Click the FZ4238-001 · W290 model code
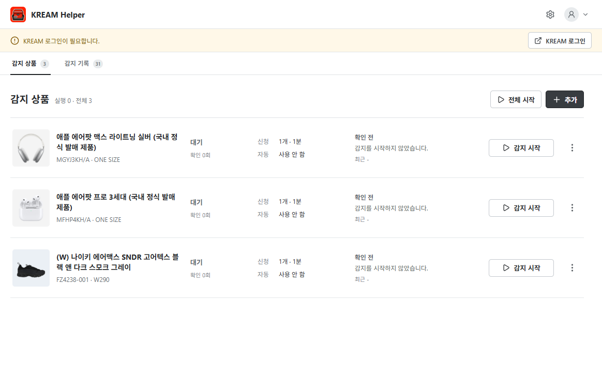 click(x=83, y=280)
